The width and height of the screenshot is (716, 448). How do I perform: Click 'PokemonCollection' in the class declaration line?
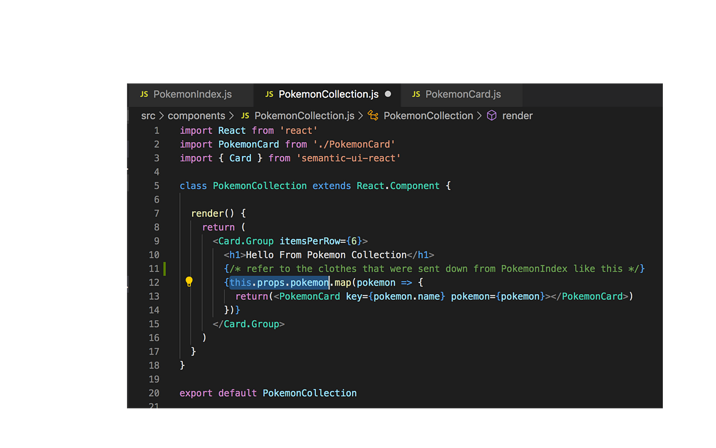pyautogui.click(x=260, y=186)
